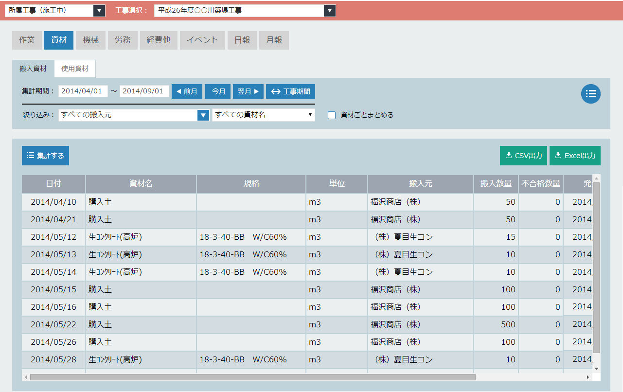Switch to the 作業 tab

[27, 40]
